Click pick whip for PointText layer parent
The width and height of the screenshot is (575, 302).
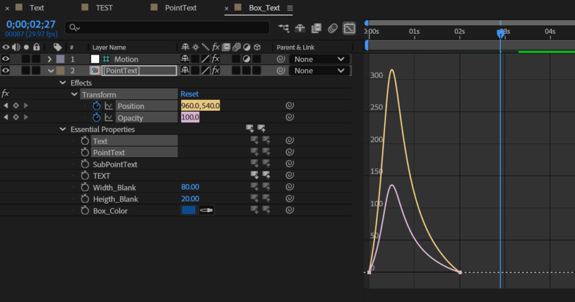(x=281, y=71)
